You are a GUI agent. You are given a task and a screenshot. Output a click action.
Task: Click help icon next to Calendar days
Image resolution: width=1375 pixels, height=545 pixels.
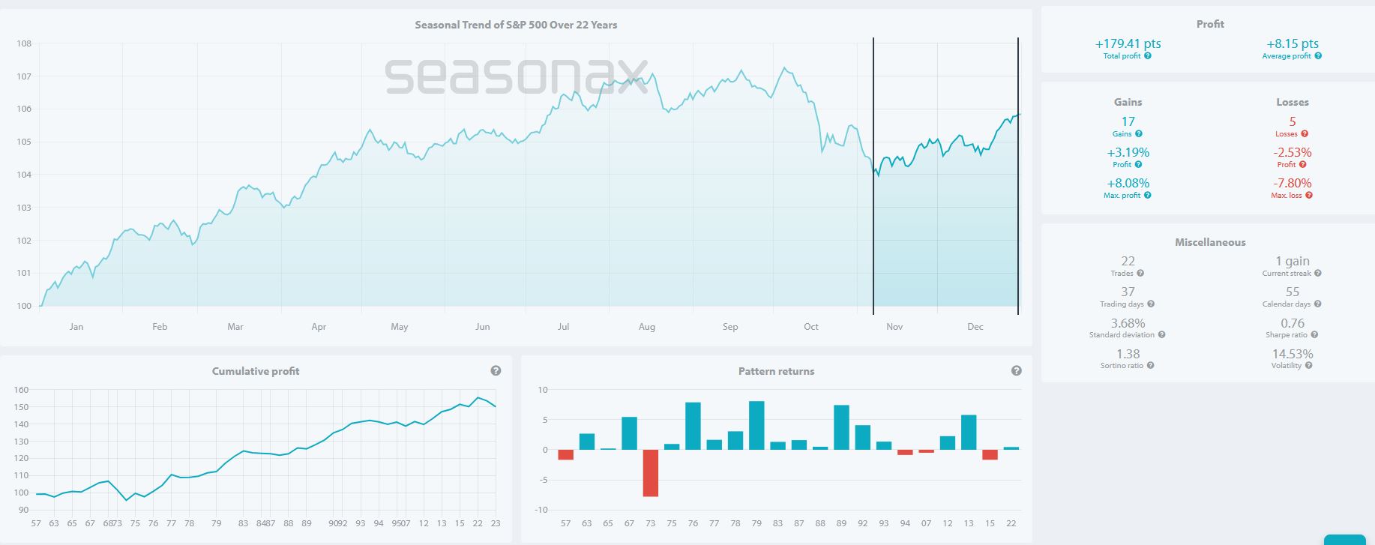pos(1317,304)
